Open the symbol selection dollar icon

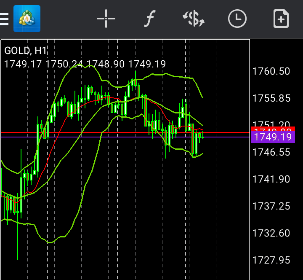tap(194, 19)
